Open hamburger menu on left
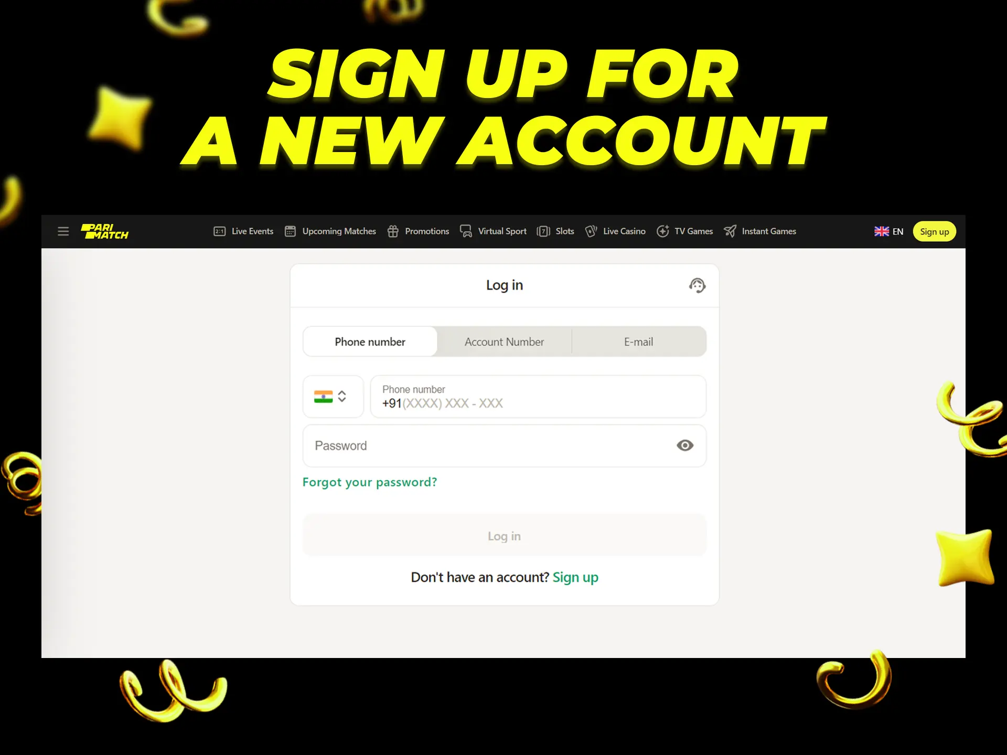This screenshot has width=1007, height=755. coord(62,231)
